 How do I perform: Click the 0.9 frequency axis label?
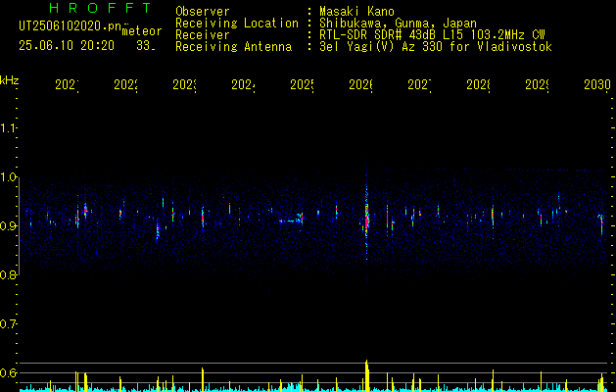point(9,225)
